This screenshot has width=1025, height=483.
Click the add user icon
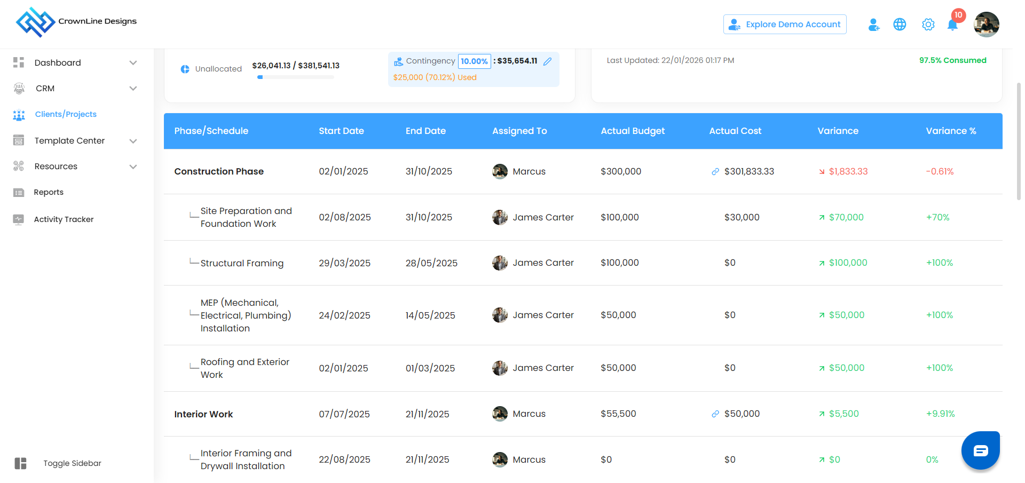pos(874,25)
